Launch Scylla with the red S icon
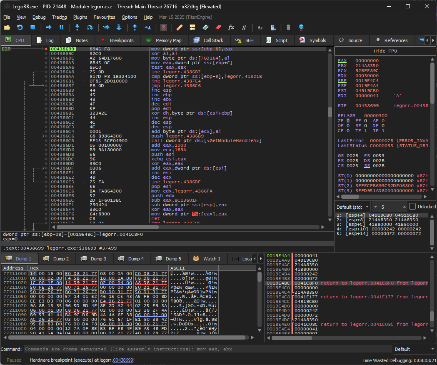The height and width of the screenshot is (365, 437). tap(164, 27)
